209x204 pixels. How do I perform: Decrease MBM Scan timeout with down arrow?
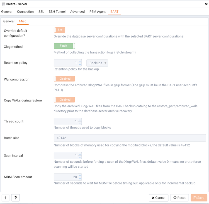tap(80, 179)
